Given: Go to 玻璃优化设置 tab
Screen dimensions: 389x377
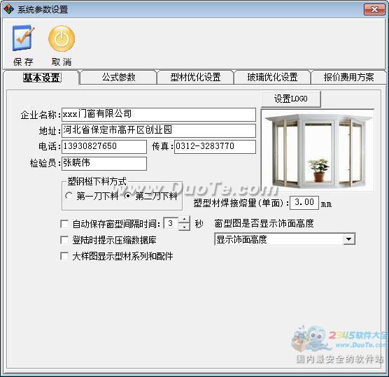Looking at the screenshot, I should [272, 77].
